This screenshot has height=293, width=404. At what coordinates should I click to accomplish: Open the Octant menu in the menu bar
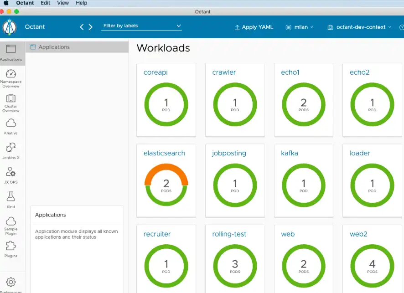[25, 3]
